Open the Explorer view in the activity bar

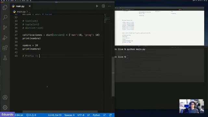(x=5, y=7)
